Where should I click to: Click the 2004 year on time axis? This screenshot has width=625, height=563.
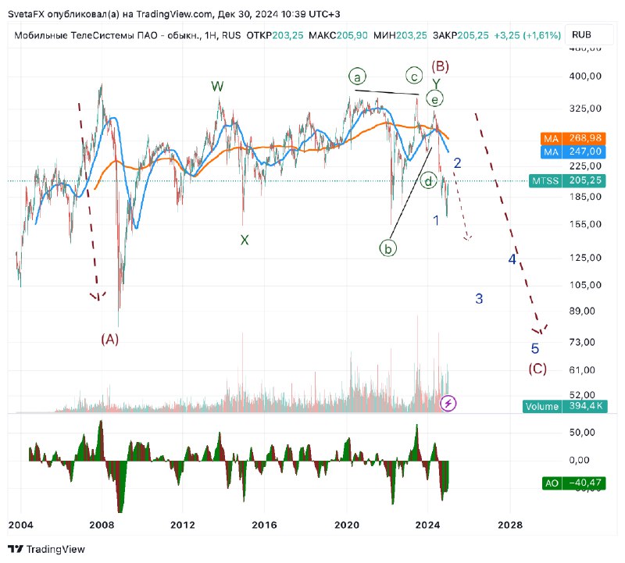pyautogui.click(x=21, y=526)
